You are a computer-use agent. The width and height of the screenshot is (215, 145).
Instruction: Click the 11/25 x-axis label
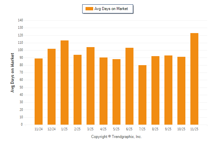coord(194,129)
